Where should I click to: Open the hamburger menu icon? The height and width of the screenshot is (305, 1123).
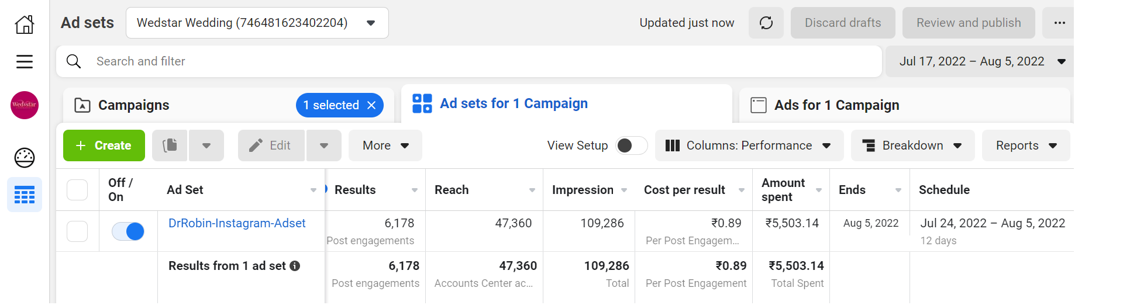click(25, 61)
